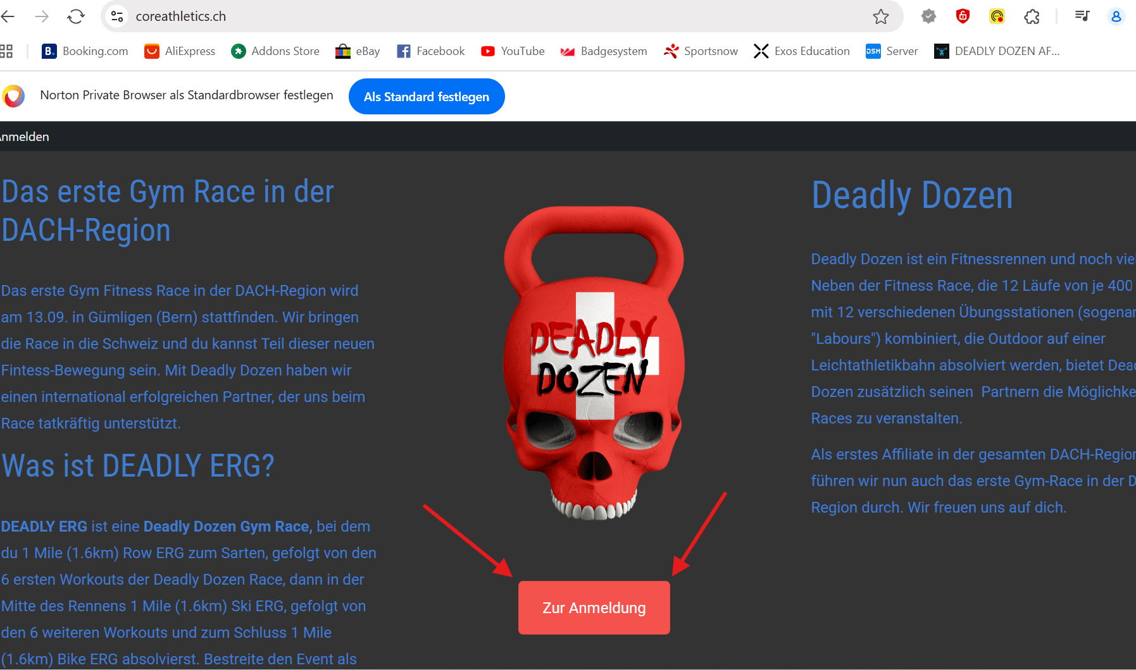Open the Facebook bookmark
This screenshot has width=1136, height=670.
tap(430, 51)
